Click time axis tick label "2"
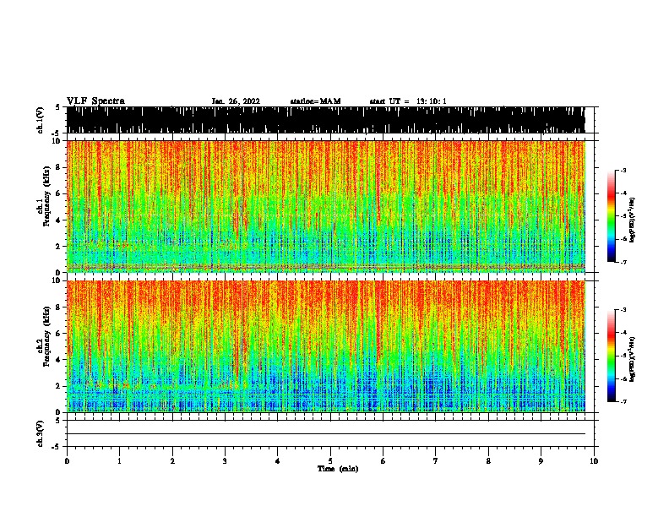Screen dimensions: 669x517 tap(172, 461)
